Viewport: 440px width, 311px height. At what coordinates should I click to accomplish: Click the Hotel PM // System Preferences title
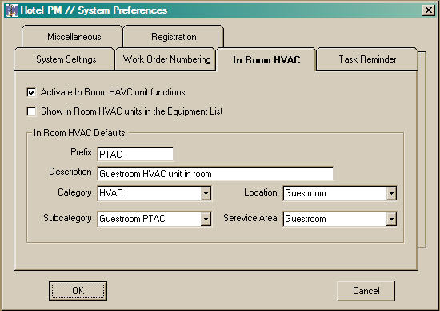[94, 10]
